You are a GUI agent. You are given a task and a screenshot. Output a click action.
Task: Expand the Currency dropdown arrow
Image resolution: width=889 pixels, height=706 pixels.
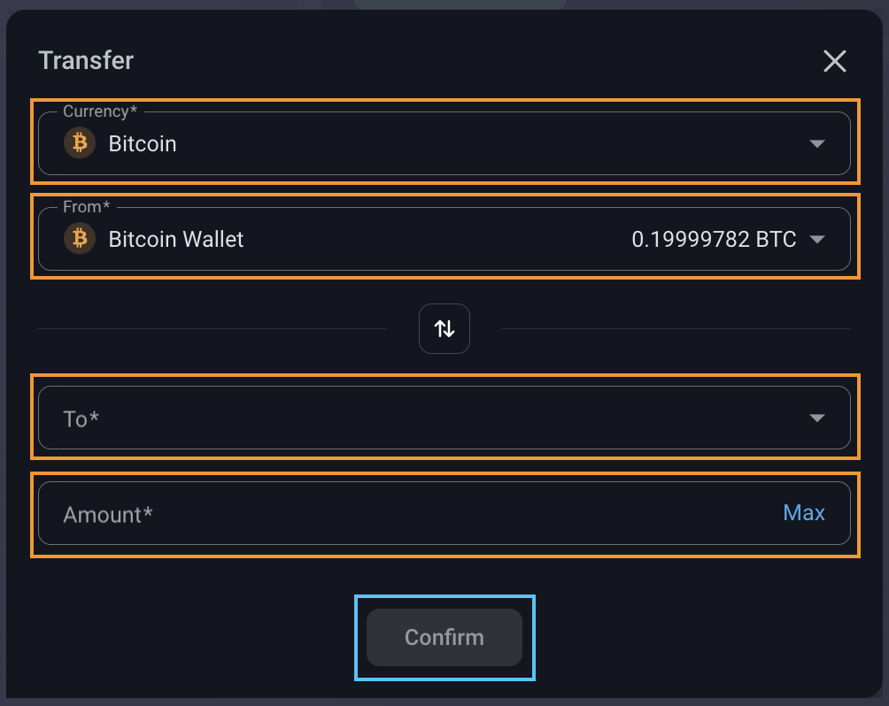[817, 143]
